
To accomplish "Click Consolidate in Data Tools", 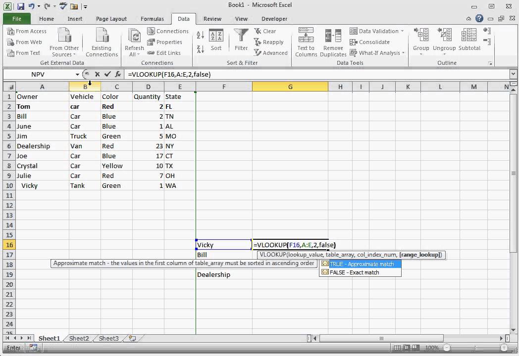I will pos(370,42).
